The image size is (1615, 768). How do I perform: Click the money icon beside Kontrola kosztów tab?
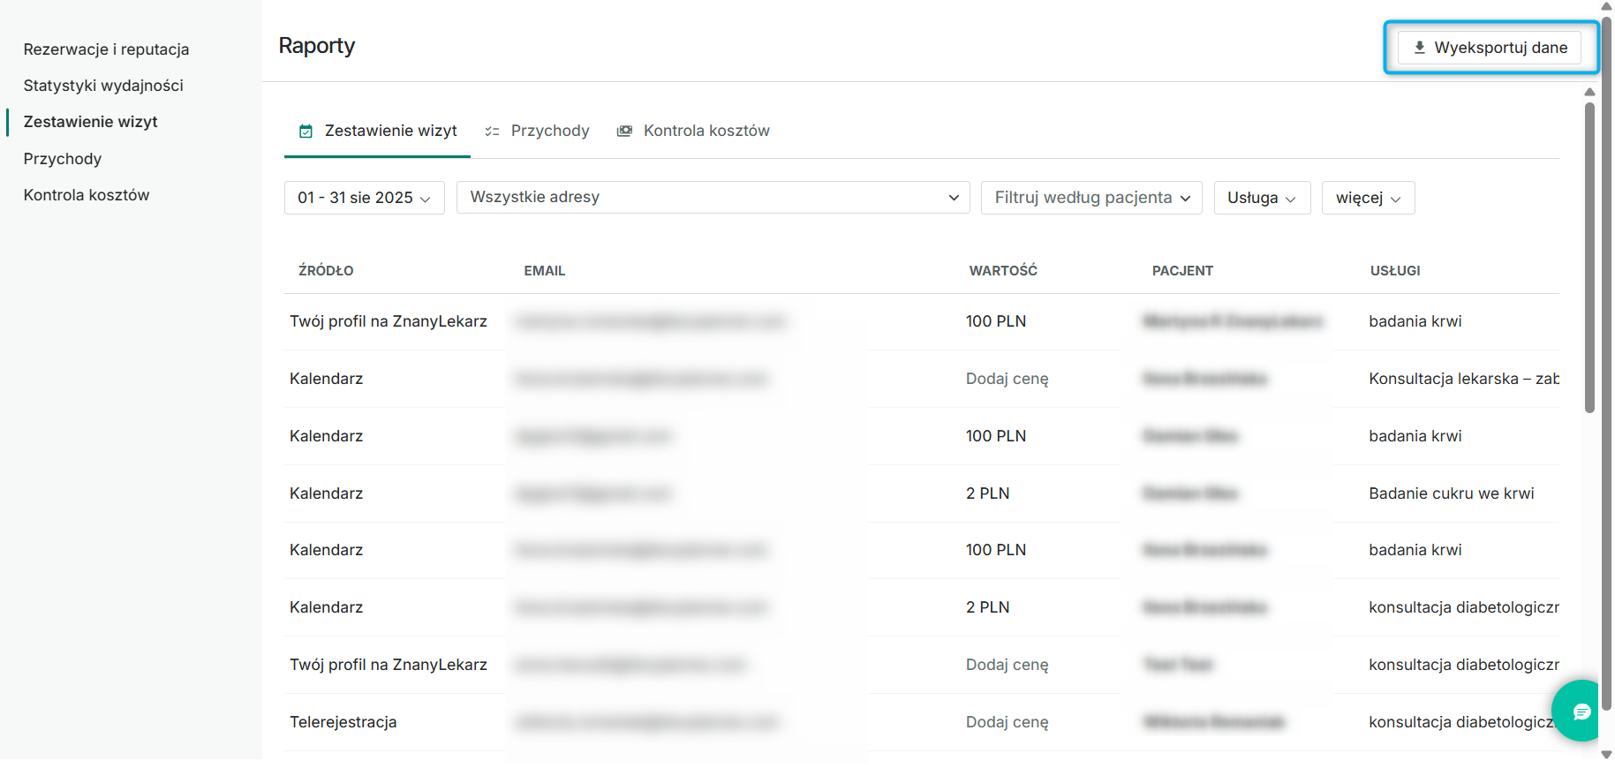click(624, 132)
